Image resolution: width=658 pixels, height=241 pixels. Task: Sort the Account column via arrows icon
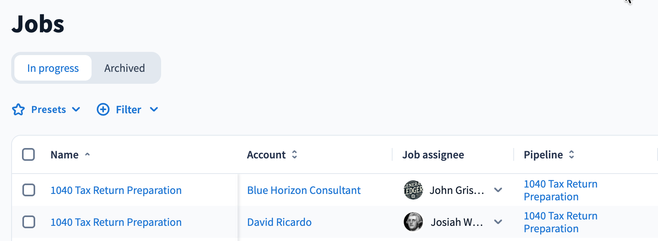(x=295, y=155)
